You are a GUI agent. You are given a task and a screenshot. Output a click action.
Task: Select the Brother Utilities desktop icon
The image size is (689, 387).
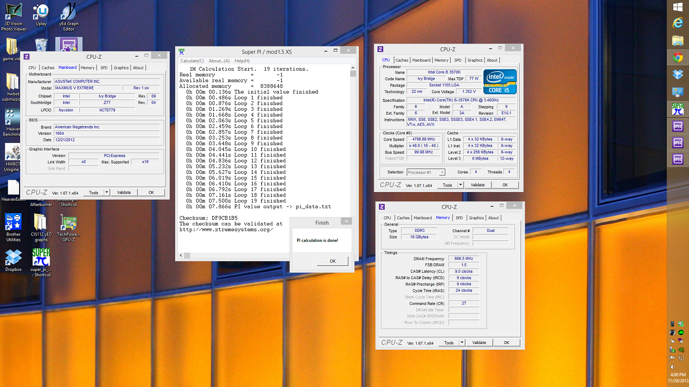pos(13,228)
